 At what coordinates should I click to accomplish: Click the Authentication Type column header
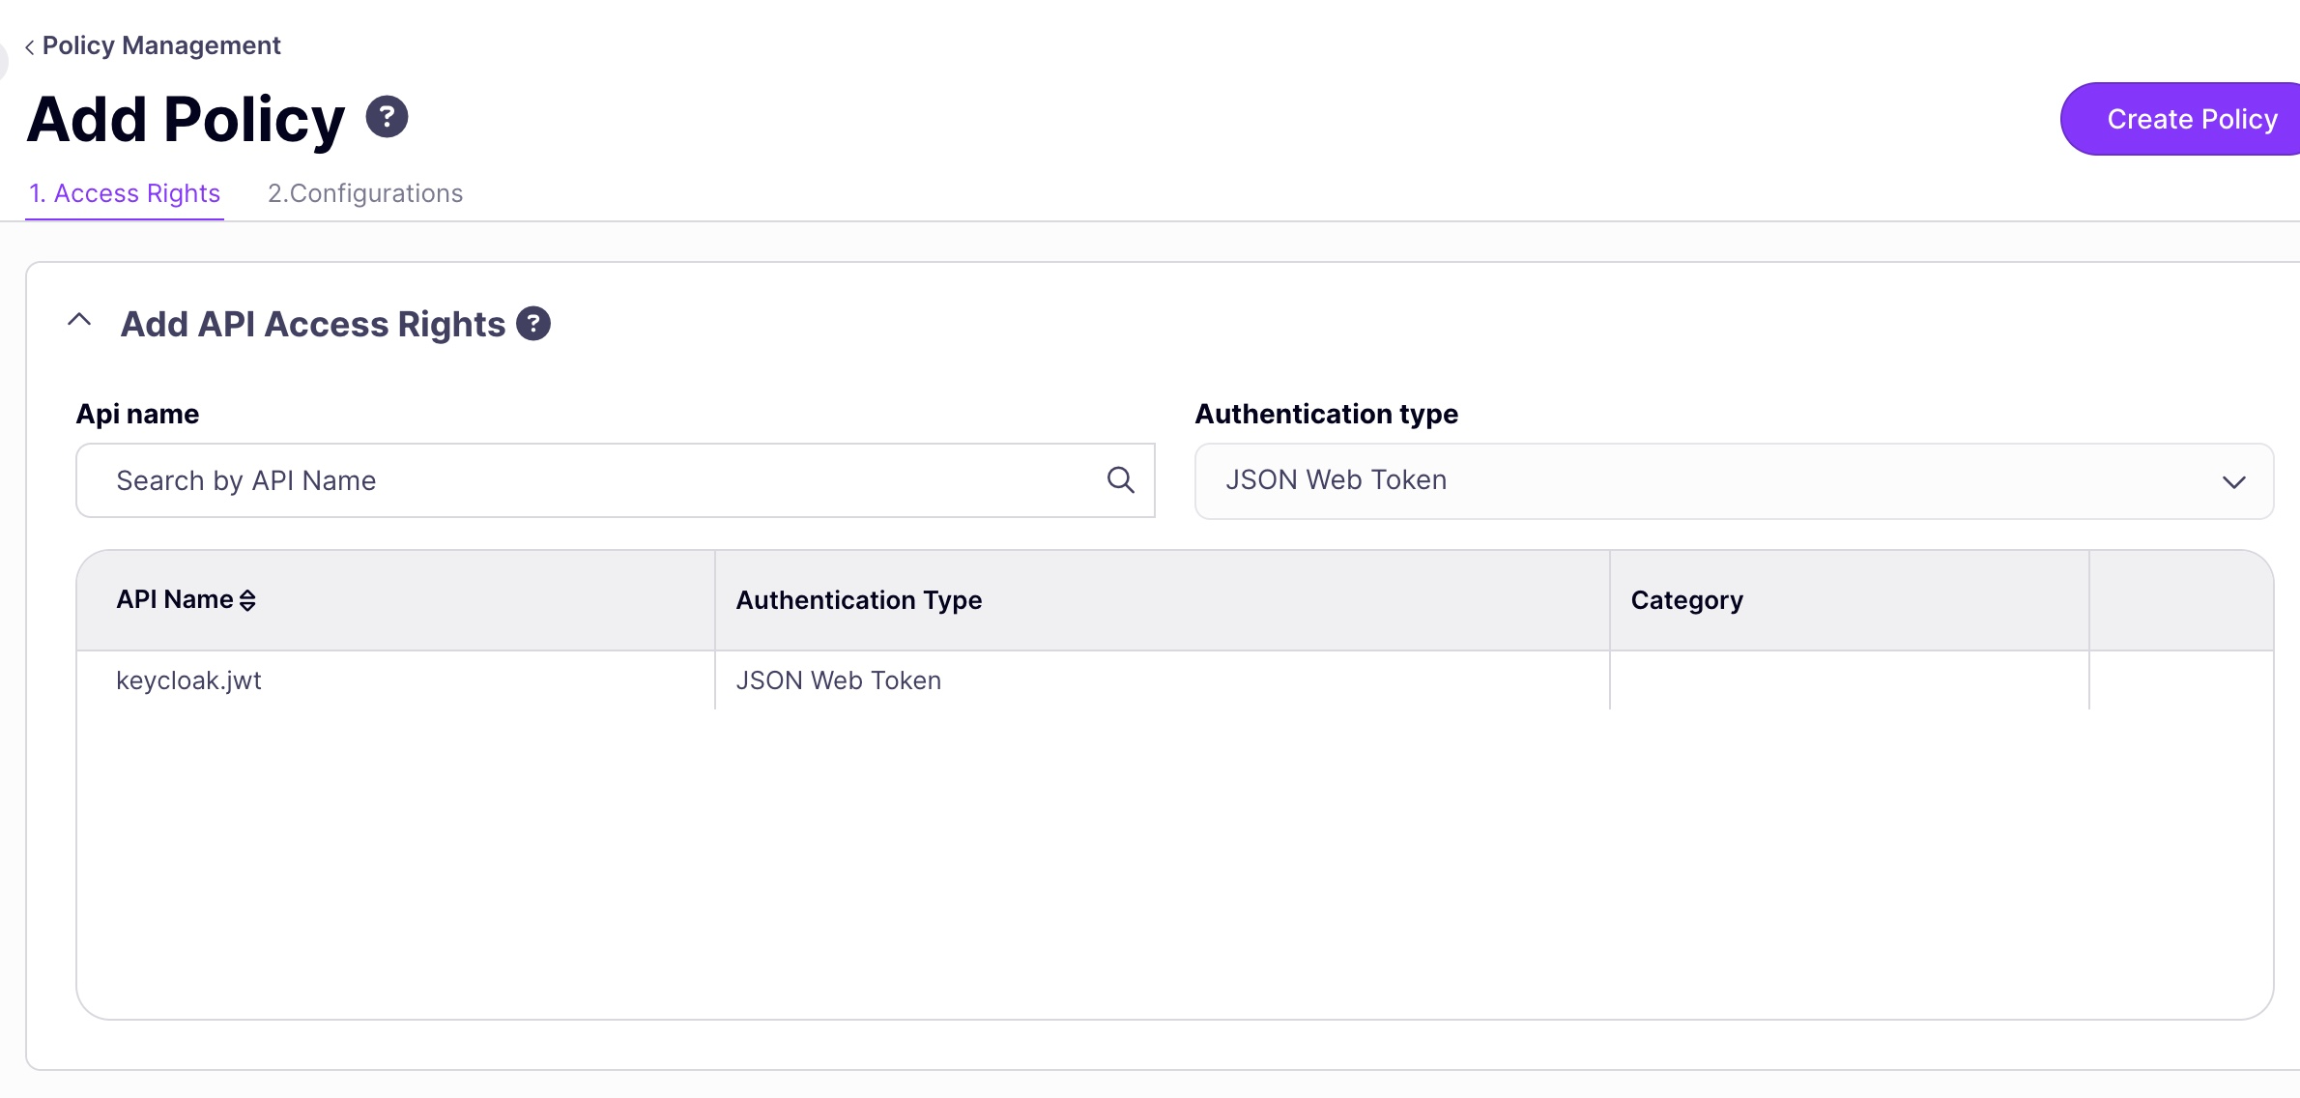[x=858, y=599]
